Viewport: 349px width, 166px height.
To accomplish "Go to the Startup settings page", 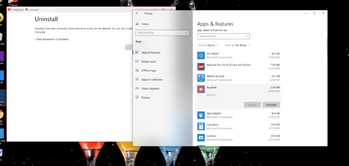I will (x=145, y=97).
